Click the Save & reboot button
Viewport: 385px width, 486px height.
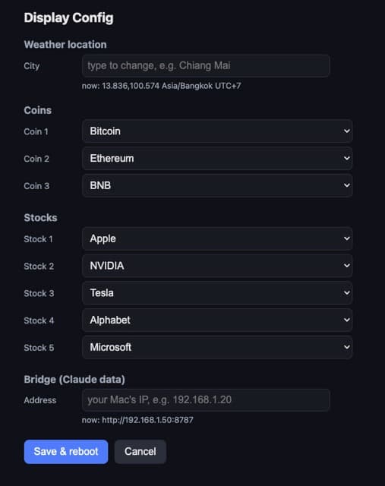click(x=66, y=452)
